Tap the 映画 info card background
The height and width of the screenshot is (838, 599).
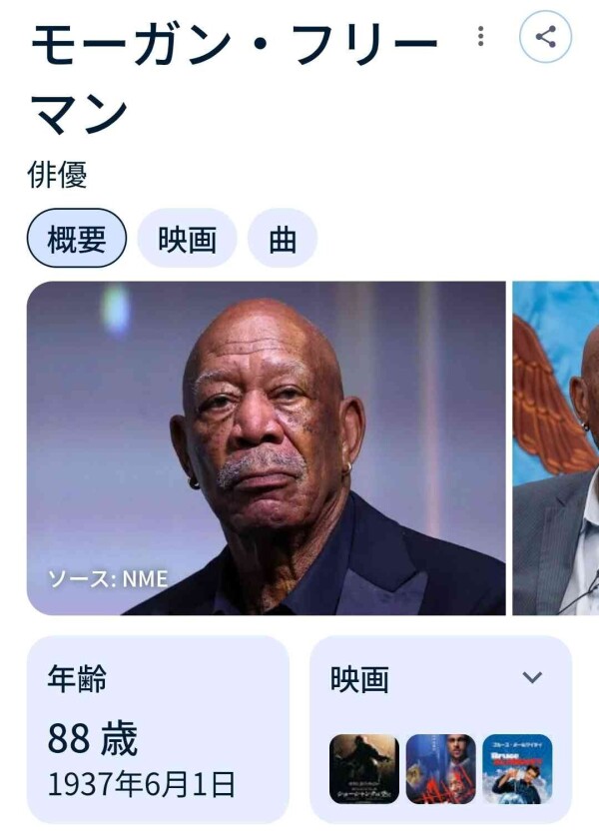441,729
